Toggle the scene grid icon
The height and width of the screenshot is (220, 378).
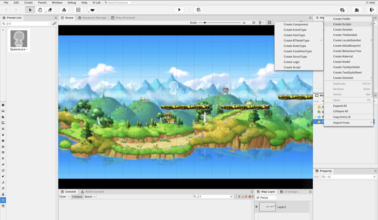[269, 23]
